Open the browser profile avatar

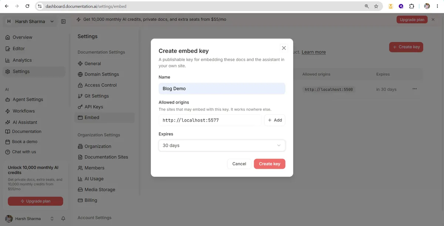(427, 6)
